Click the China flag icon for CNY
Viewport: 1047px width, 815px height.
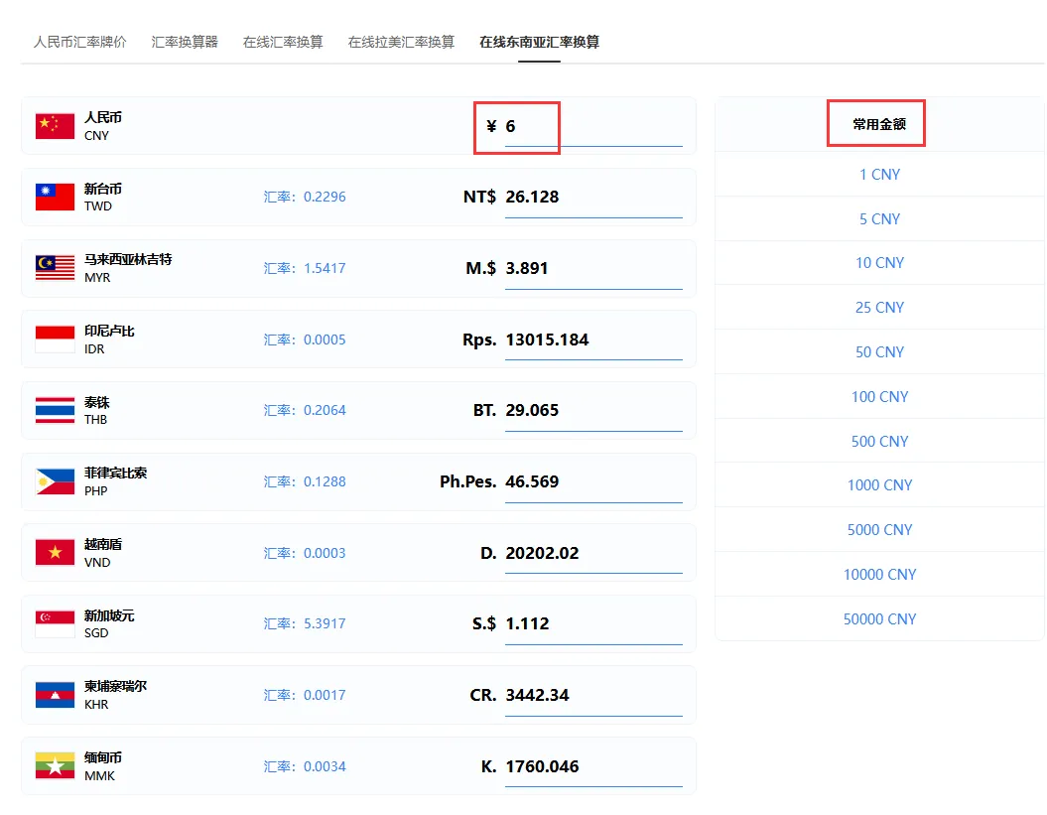(55, 126)
